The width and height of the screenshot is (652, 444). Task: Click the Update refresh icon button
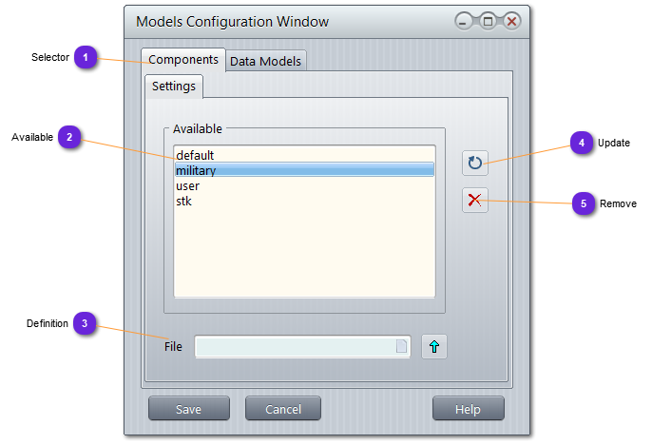(475, 163)
